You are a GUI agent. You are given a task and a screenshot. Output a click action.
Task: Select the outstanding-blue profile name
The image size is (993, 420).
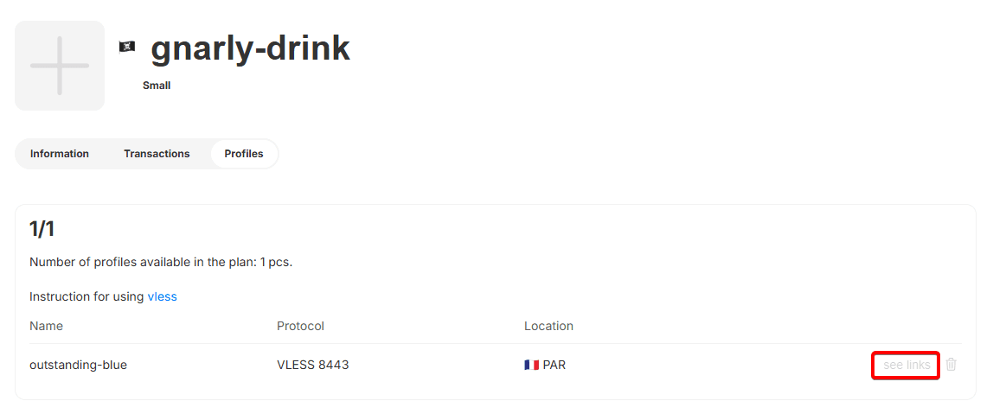[78, 365]
